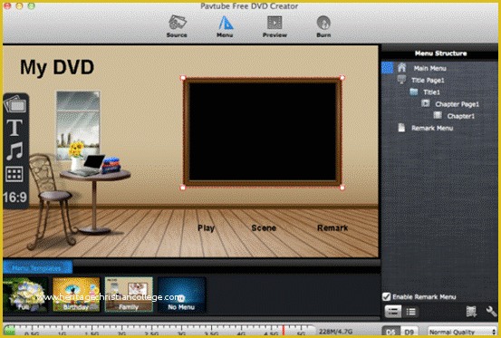Screen dimensions: 501x338
Task: Click the Remark Menu document icon
Action: coord(401,128)
